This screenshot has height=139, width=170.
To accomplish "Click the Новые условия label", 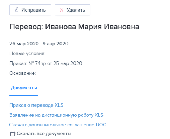I will click(28, 53).
